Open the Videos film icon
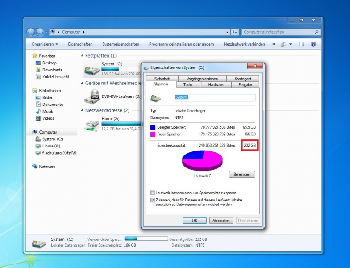This screenshot has width=350, height=268. pyautogui.click(x=38, y=118)
